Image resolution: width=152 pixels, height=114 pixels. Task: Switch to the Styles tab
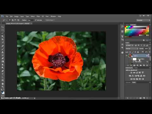(136, 68)
